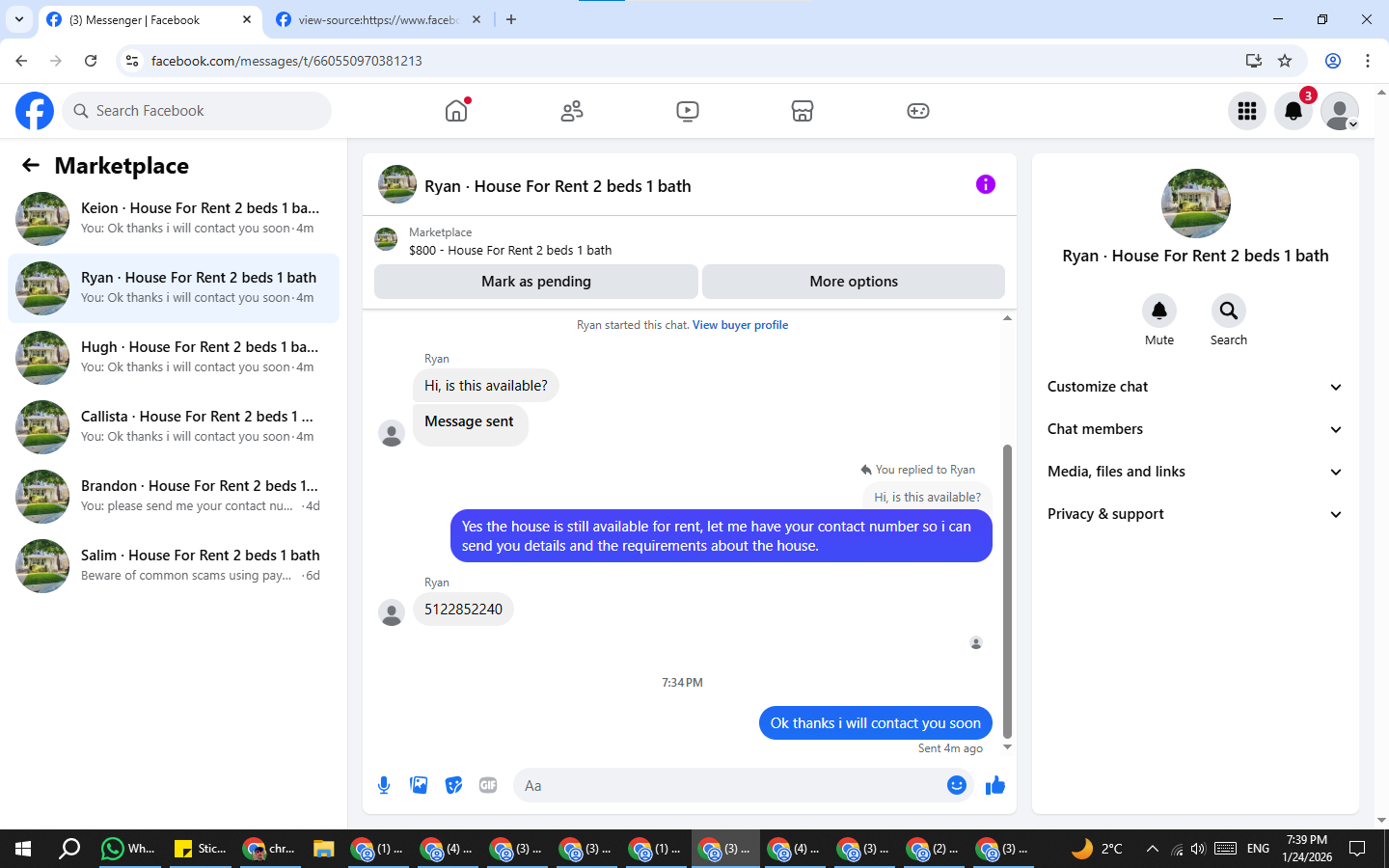Open a new browser tab
Viewport: 1389px width, 868px height.
coord(511,19)
